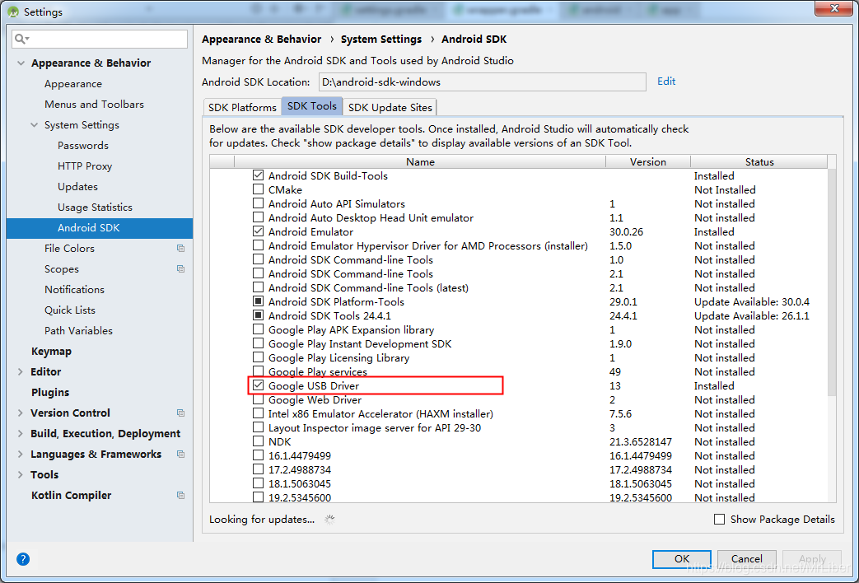The height and width of the screenshot is (583, 859).
Task: Click Appearance & Behavior in the breadcrumb
Action: click(261, 39)
